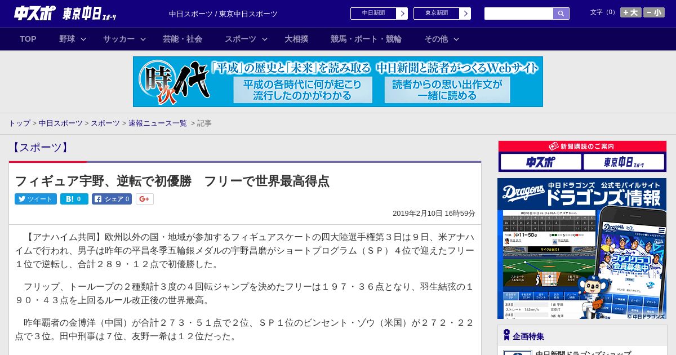
Task: Click the Chunichi Sports site logo
Action: coord(34,13)
